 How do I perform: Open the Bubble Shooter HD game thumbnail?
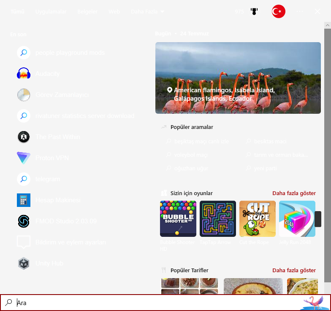pos(178,218)
